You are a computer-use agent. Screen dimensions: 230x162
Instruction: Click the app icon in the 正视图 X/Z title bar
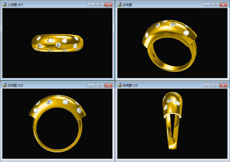point(5,85)
